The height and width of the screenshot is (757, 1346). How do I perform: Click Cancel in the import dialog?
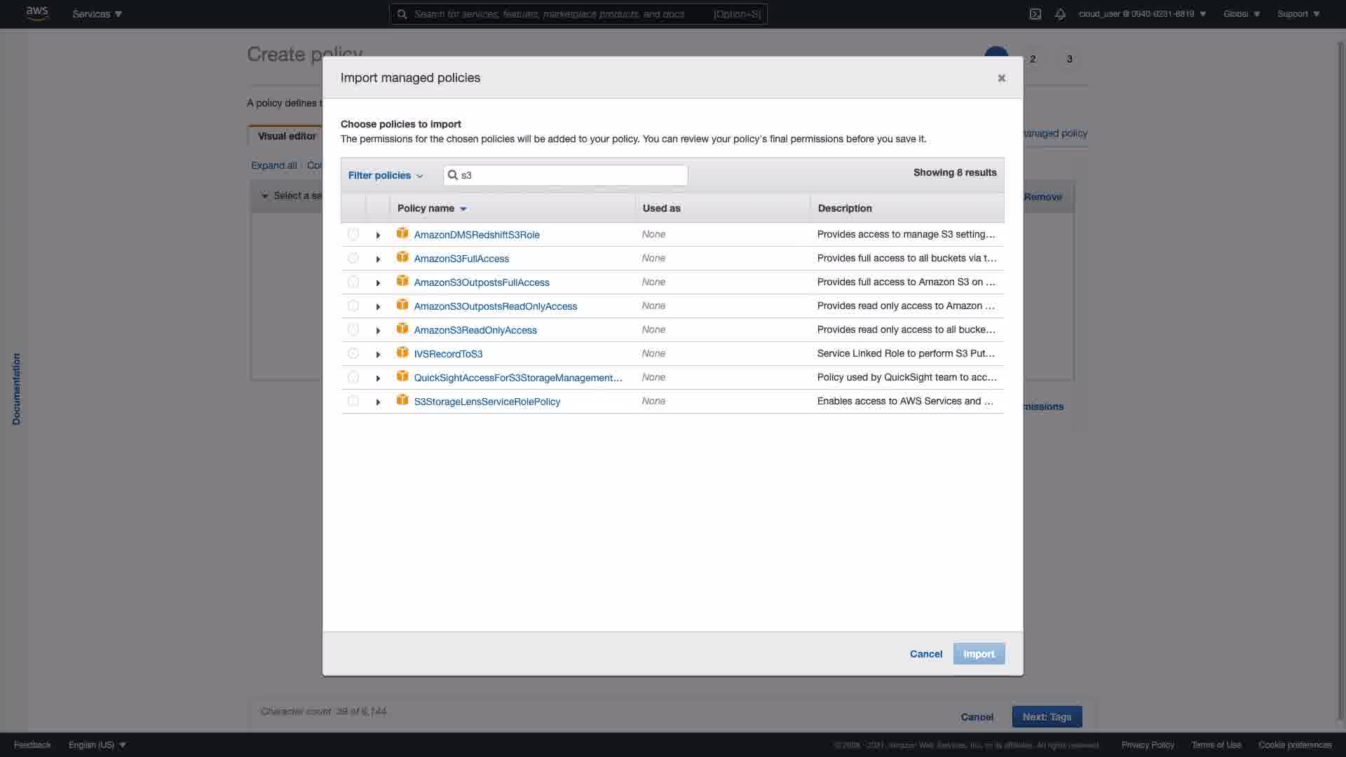tap(925, 654)
